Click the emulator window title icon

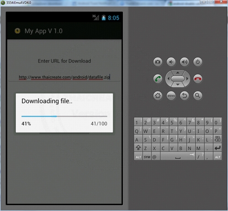click(3, 3)
